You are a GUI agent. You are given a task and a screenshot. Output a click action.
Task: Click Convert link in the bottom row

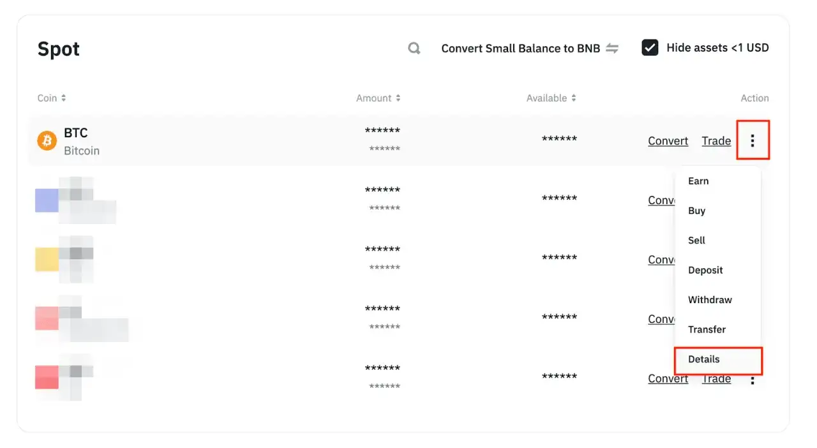668,378
